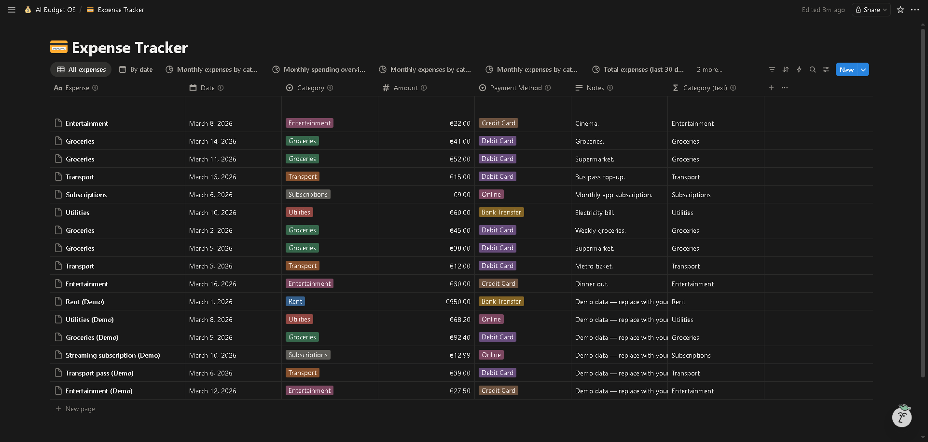Click the Amount column header
Viewport: 928px width, 442px height.
point(405,88)
